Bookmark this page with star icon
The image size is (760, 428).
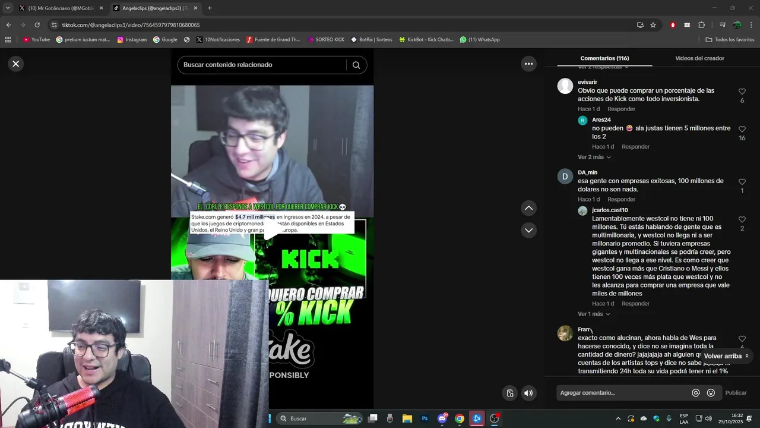(653, 25)
